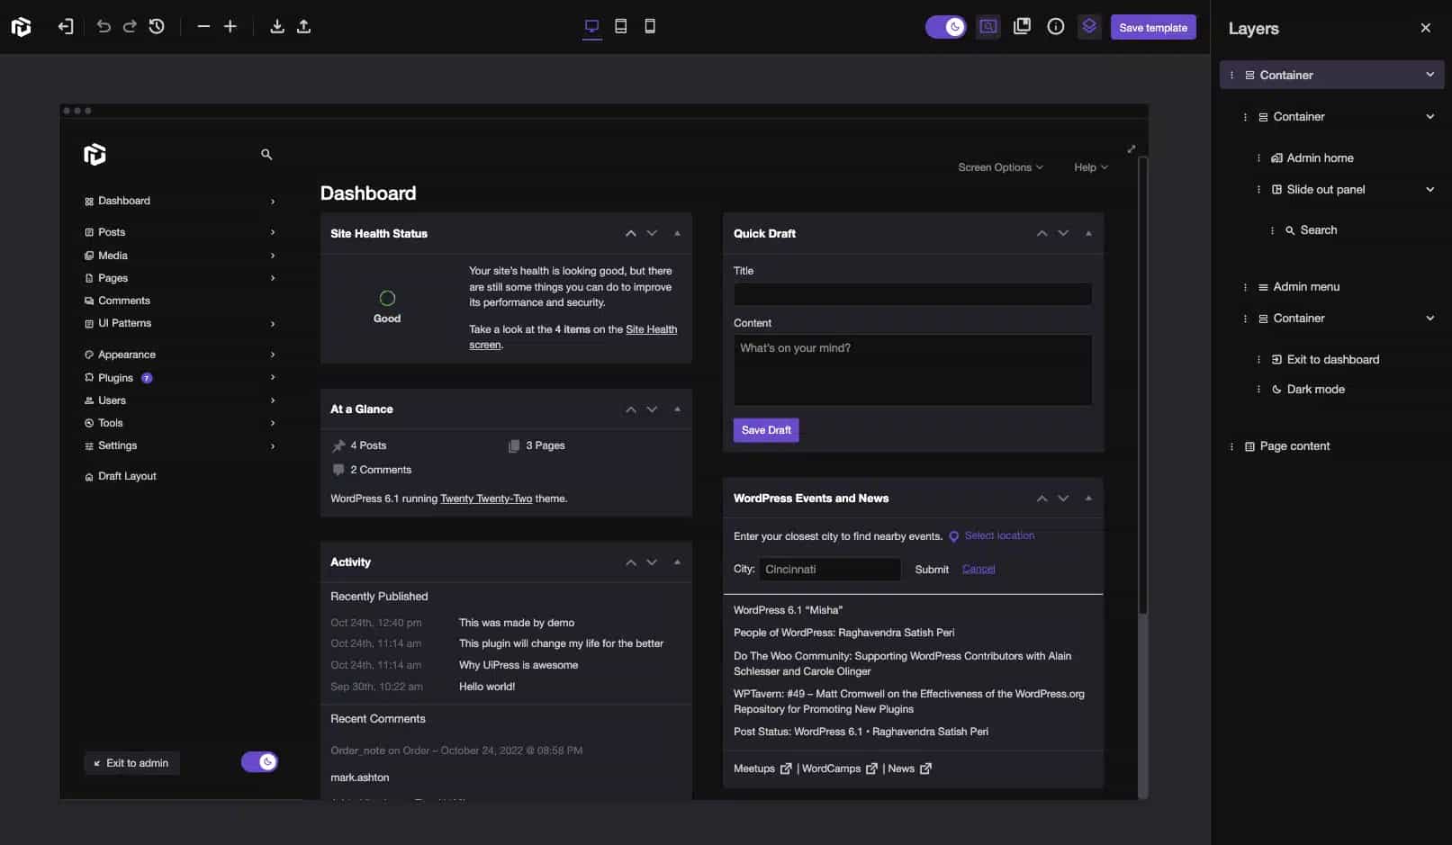Select the Page content layer
This screenshot has height=845, width=1452.
1294,446
